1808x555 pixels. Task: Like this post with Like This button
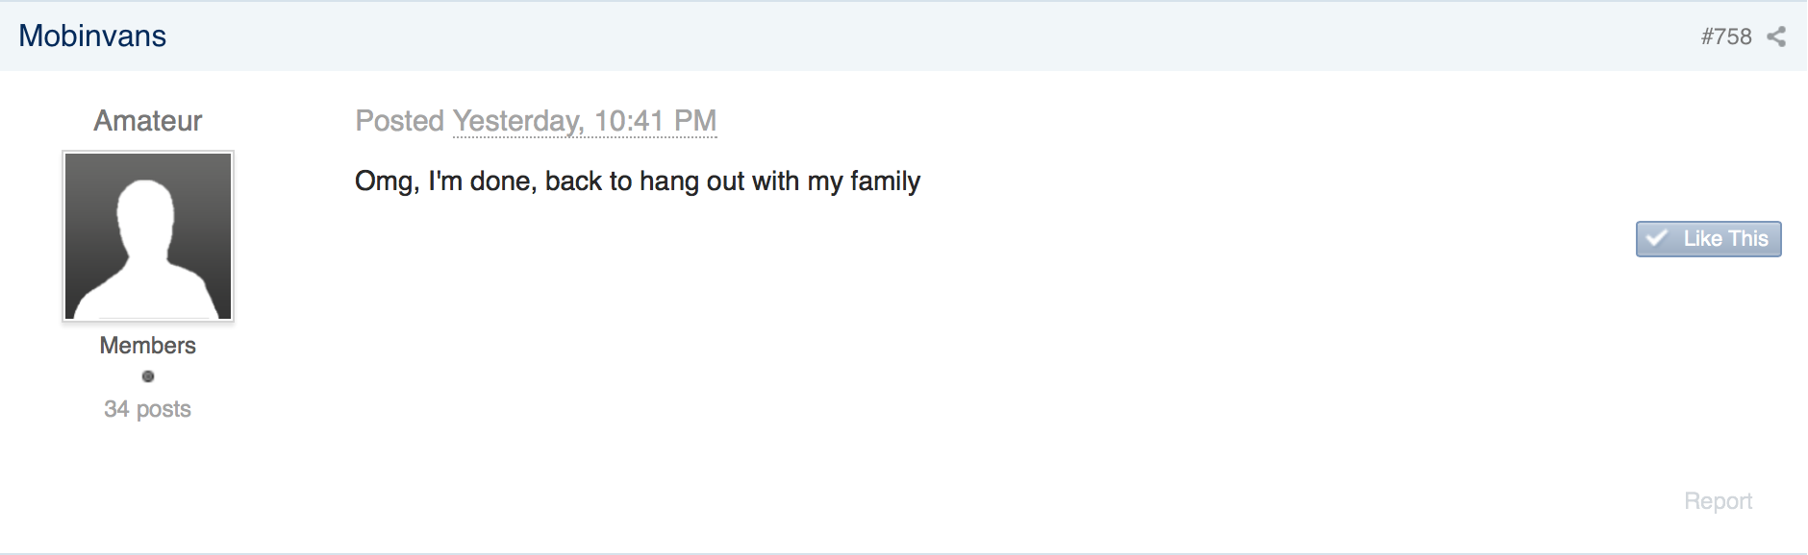(1709, 239)
